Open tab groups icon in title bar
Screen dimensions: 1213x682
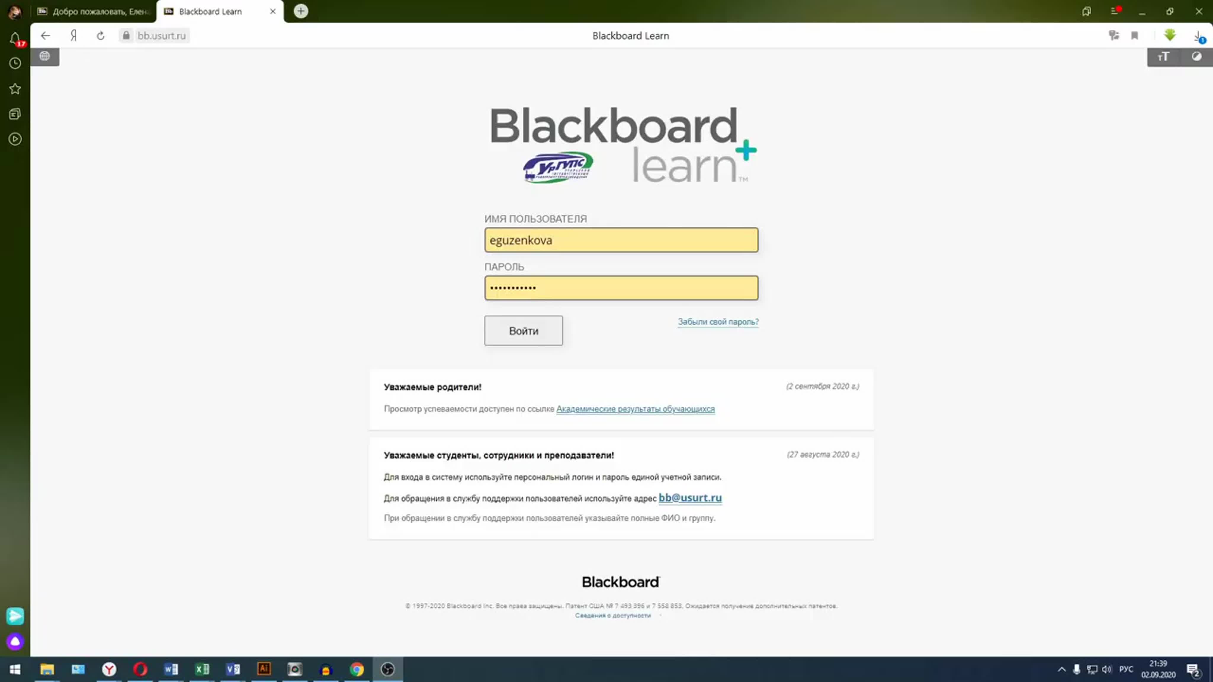[x=1086, y=11]
